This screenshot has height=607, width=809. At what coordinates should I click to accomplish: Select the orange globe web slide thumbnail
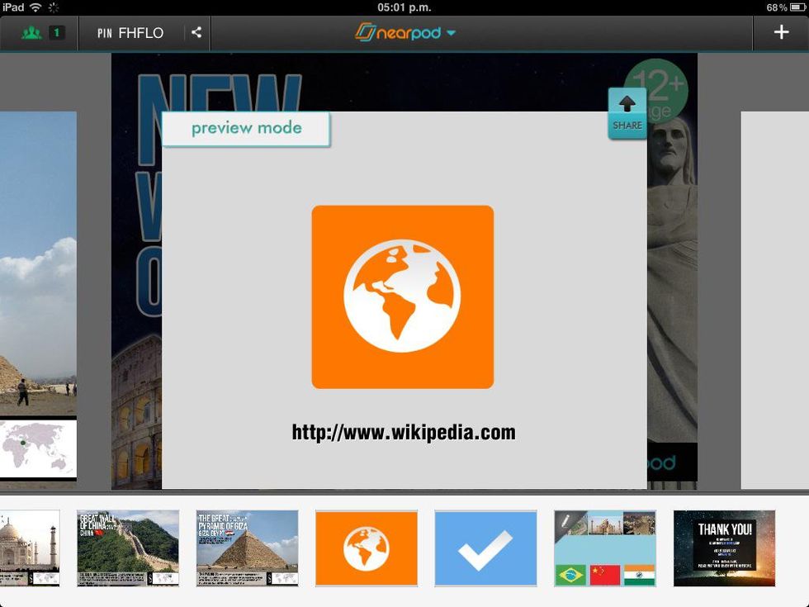367,548
